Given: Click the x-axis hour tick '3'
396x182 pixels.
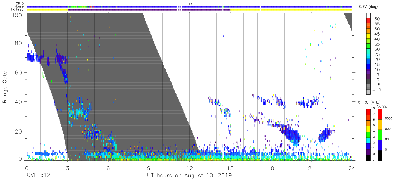Looking at the screenshot, I should [x=67, y=168].
